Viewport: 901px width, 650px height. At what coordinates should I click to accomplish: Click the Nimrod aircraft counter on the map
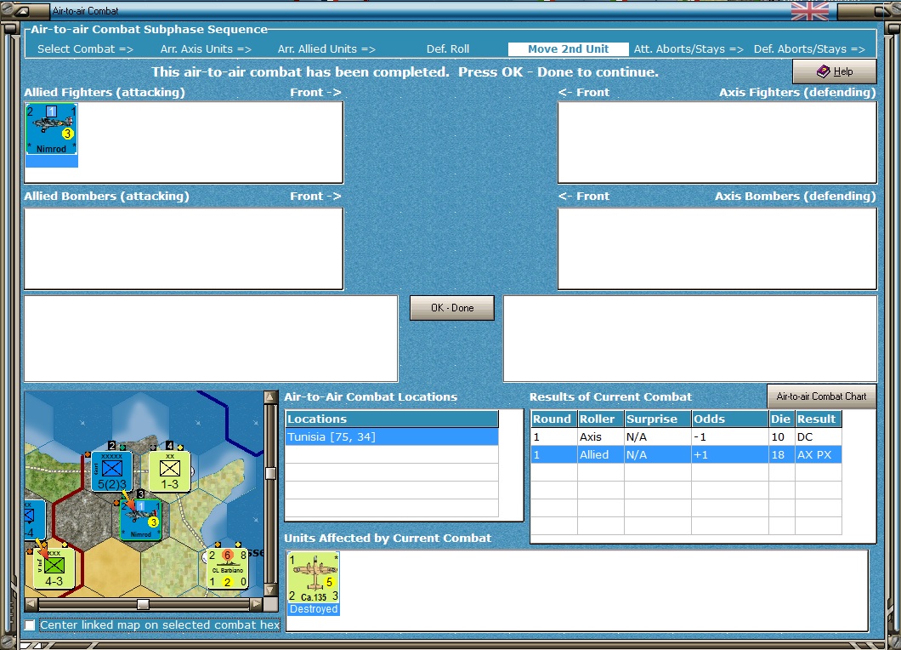pos(141,520)
